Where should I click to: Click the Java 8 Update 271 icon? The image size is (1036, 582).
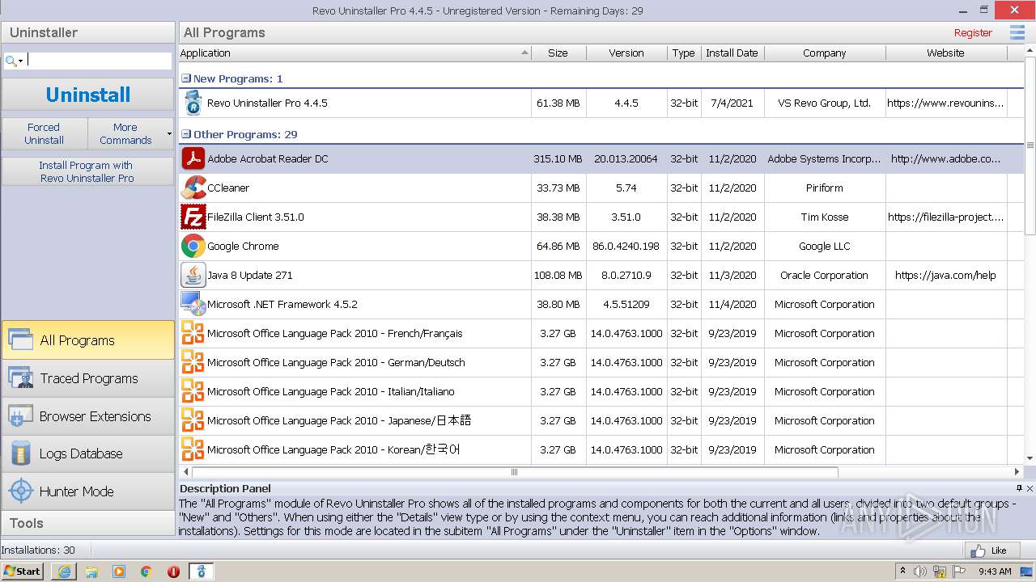193,275
